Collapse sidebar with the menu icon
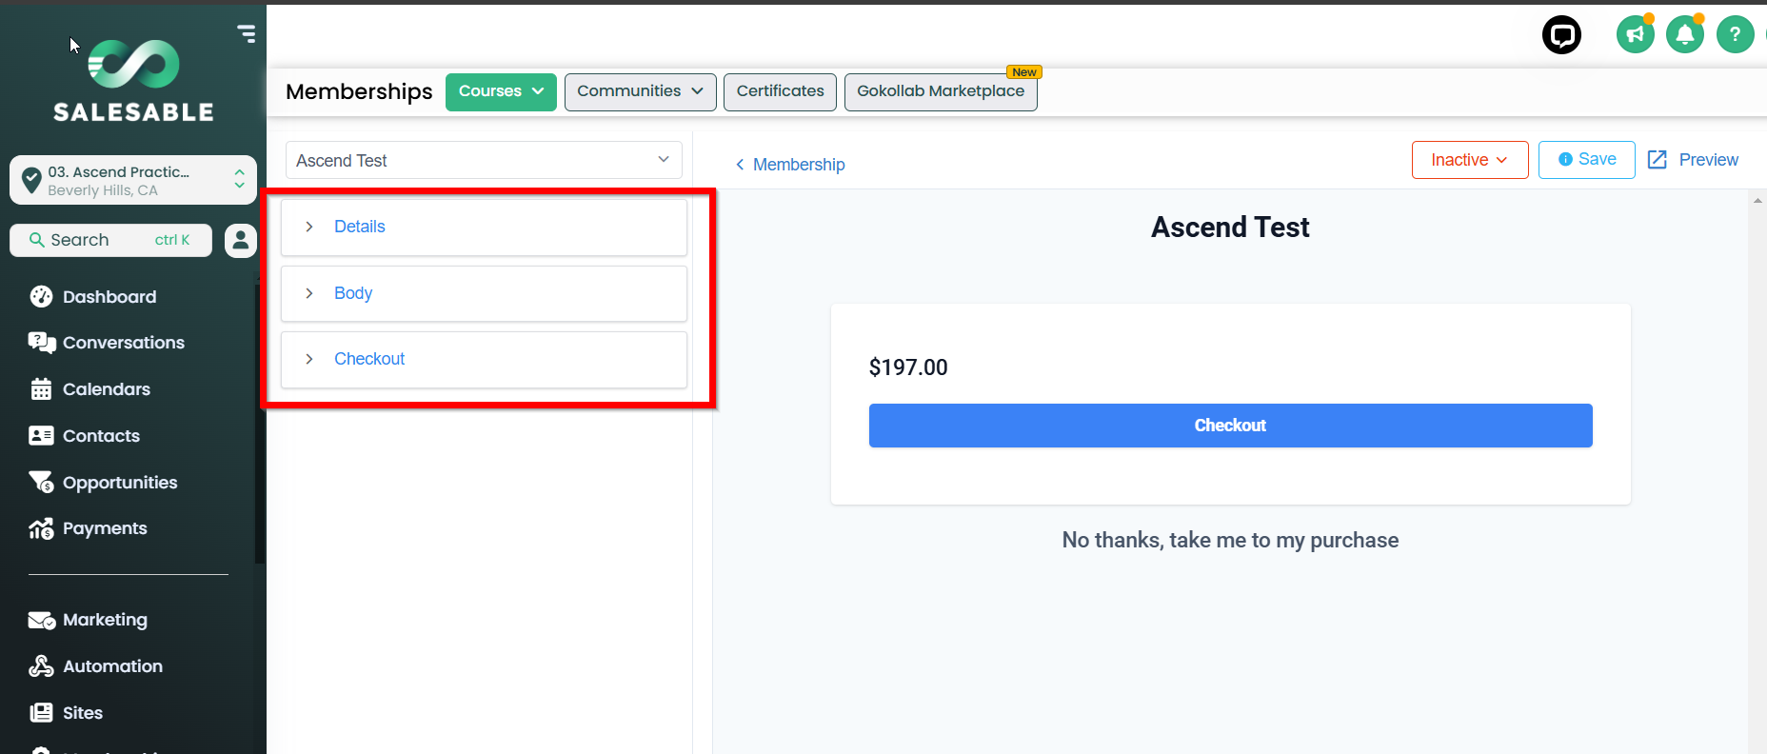1767x754 pixels. coord(247,34)
